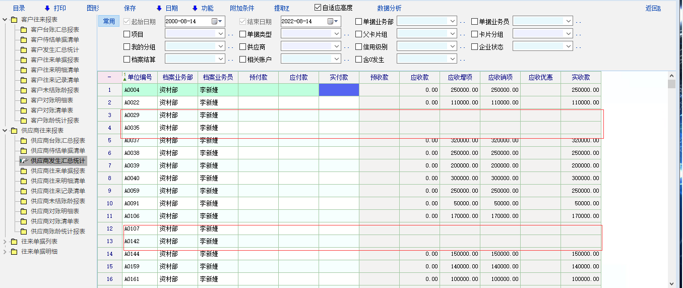Open the 结束日期 calendar picker icon
This screenshot has width=683, height=288.
tap(331, 22)
